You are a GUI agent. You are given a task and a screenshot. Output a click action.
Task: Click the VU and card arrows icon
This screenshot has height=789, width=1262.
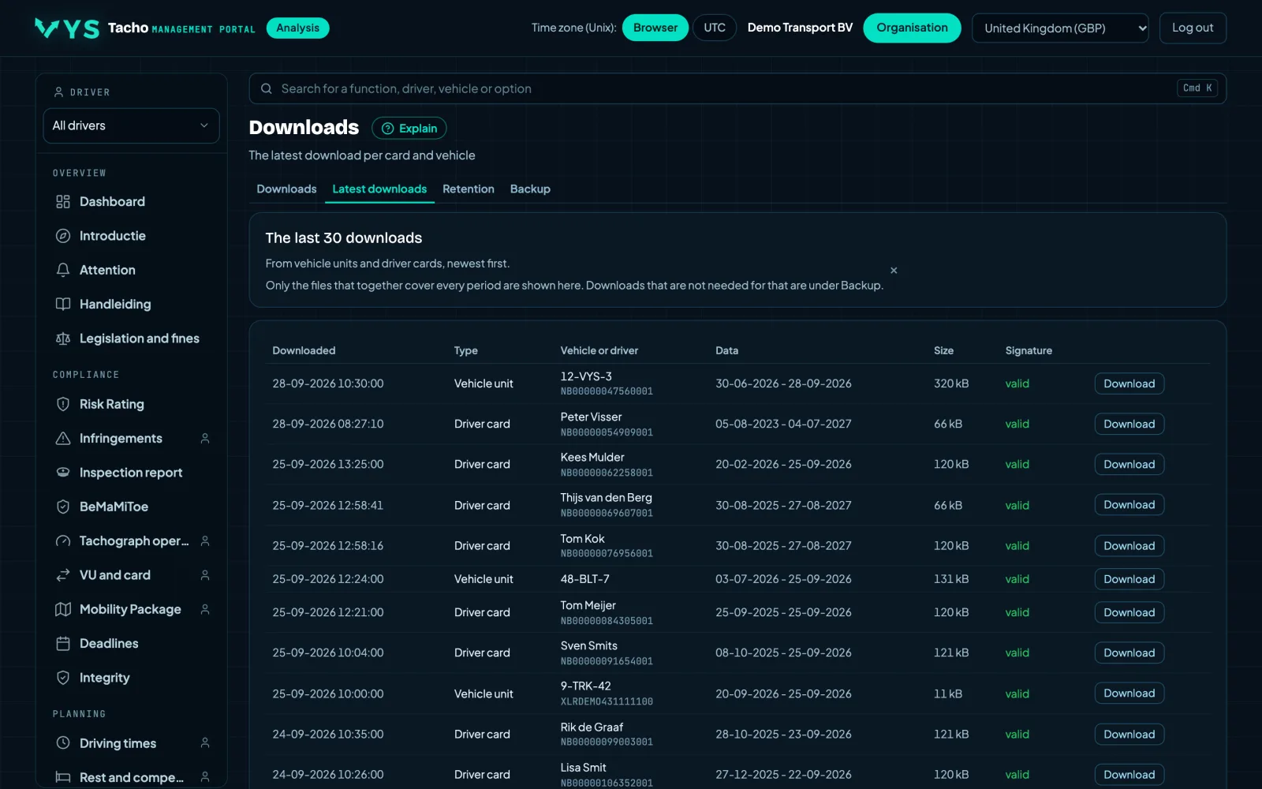[x=63, y=575]
